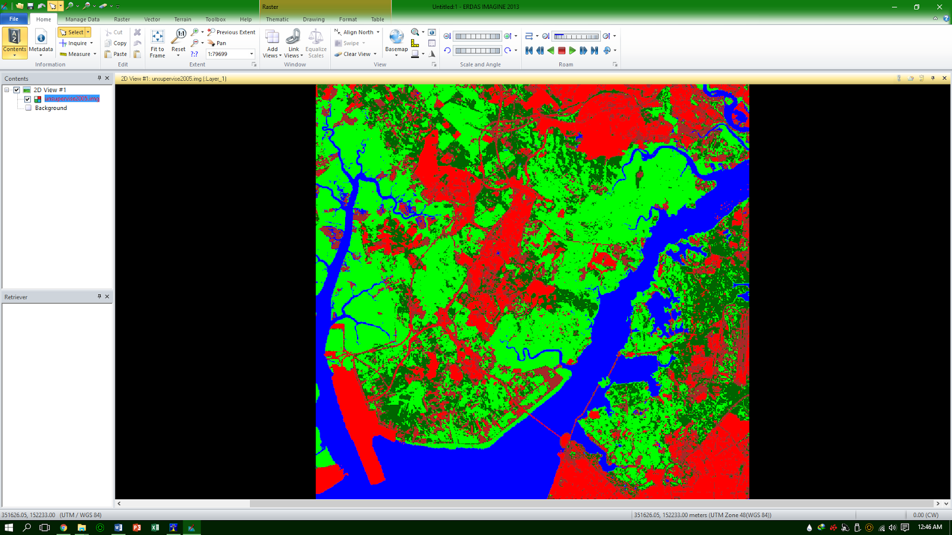Rotate the view clockwise
This screenshot has width=952, height=535.
pos(508,51)
